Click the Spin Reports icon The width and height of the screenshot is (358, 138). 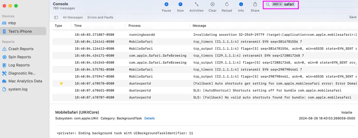click(x=4, y=57)
